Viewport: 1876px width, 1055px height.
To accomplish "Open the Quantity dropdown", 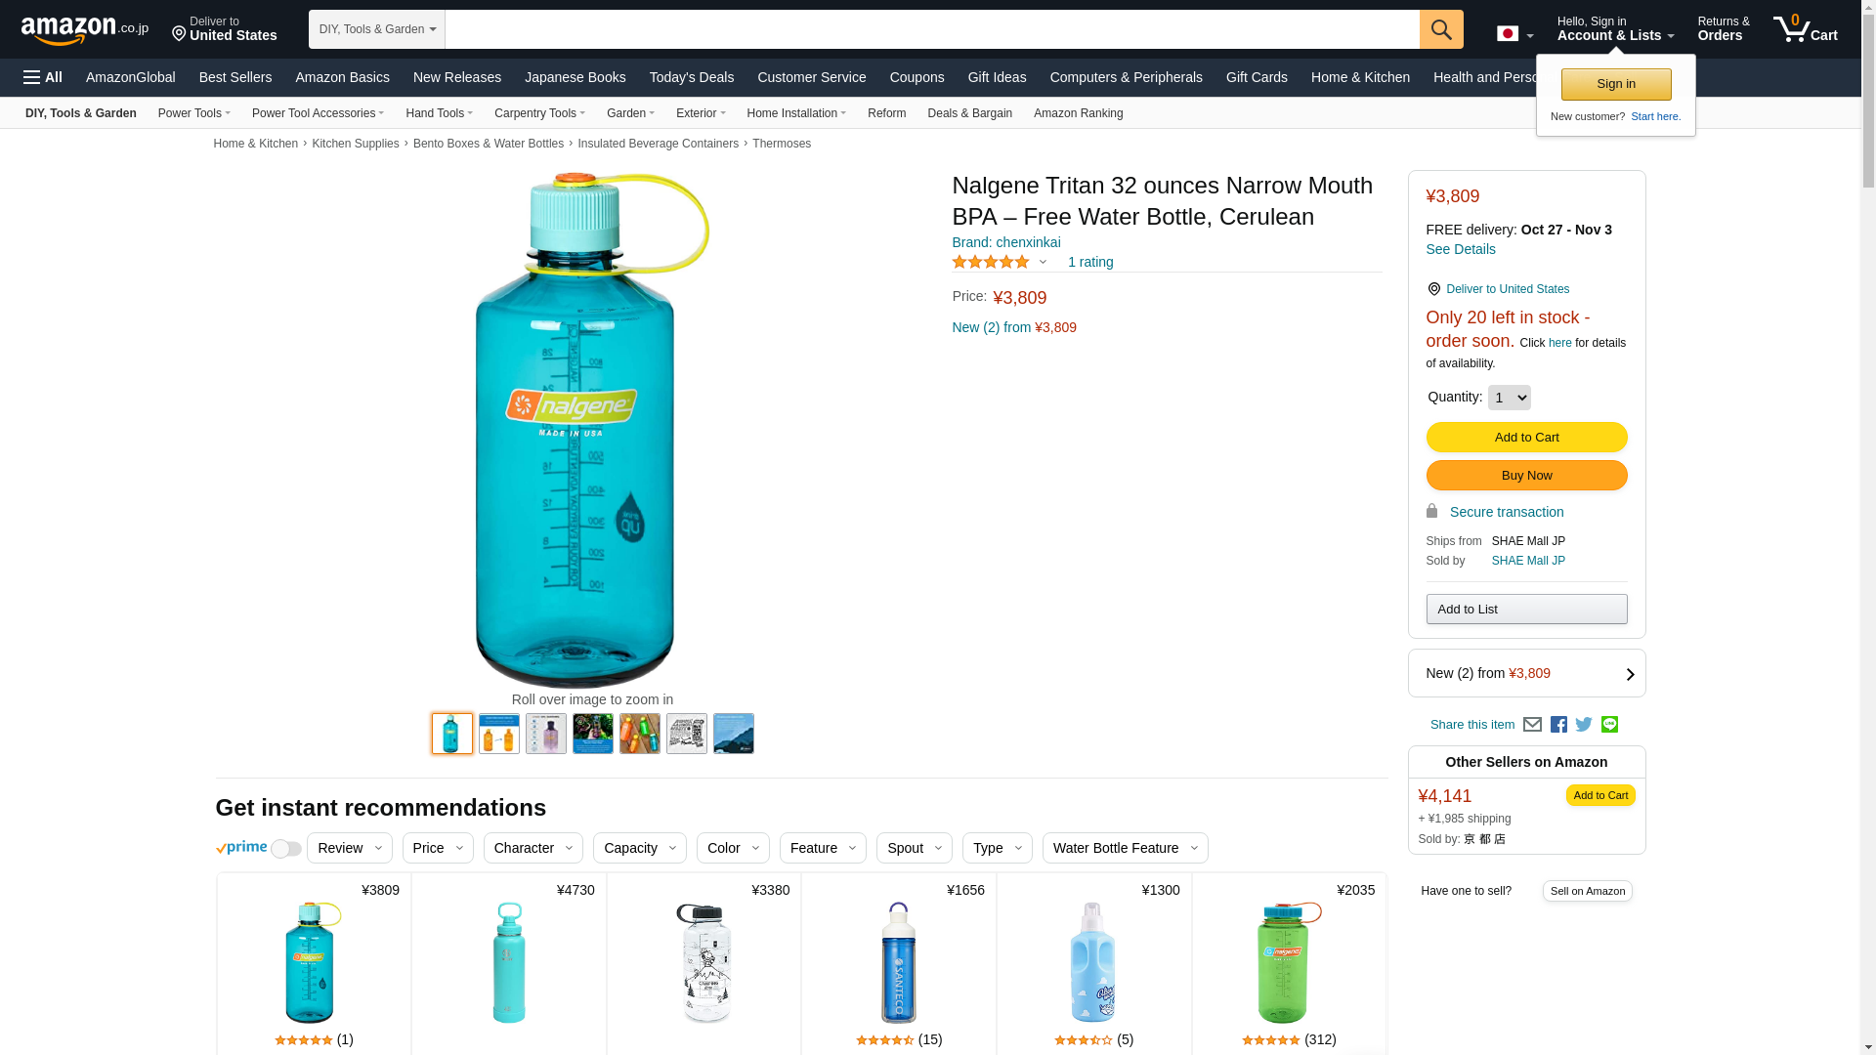I will [1509, 398].
